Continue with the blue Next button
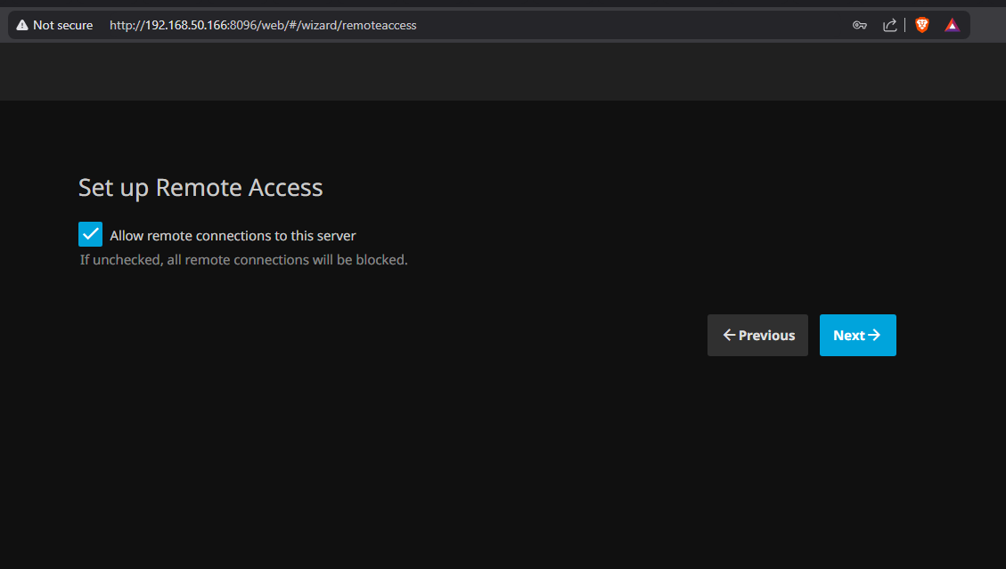This screenshot has width=1006, height=569. (858, 335)
